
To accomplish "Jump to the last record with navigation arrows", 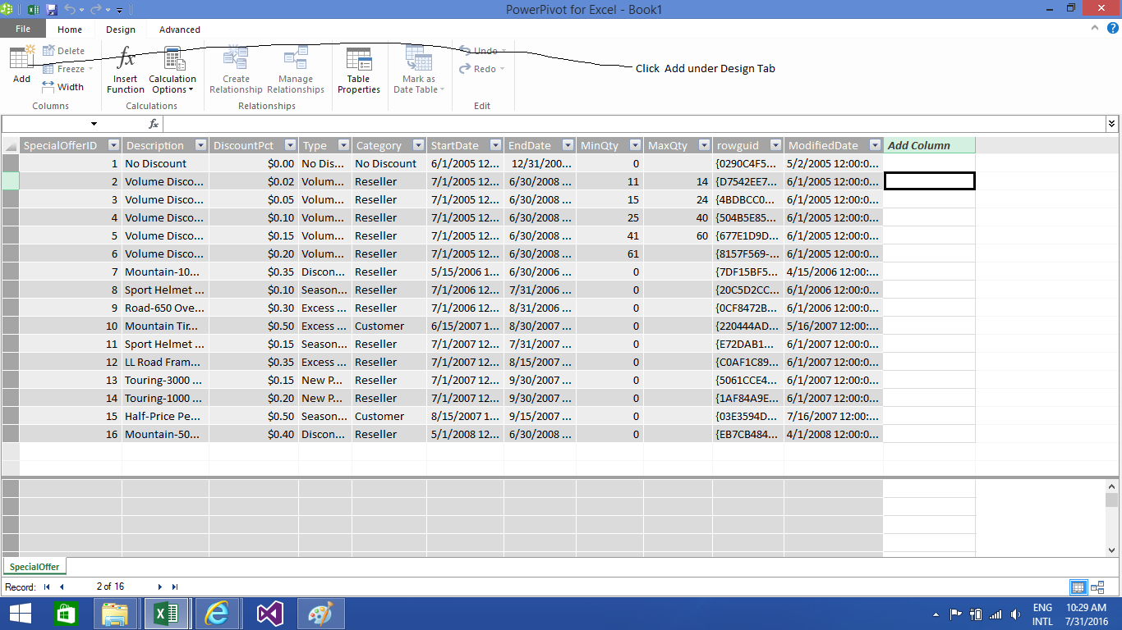I will pyautogui.click(x=174, y=587).
